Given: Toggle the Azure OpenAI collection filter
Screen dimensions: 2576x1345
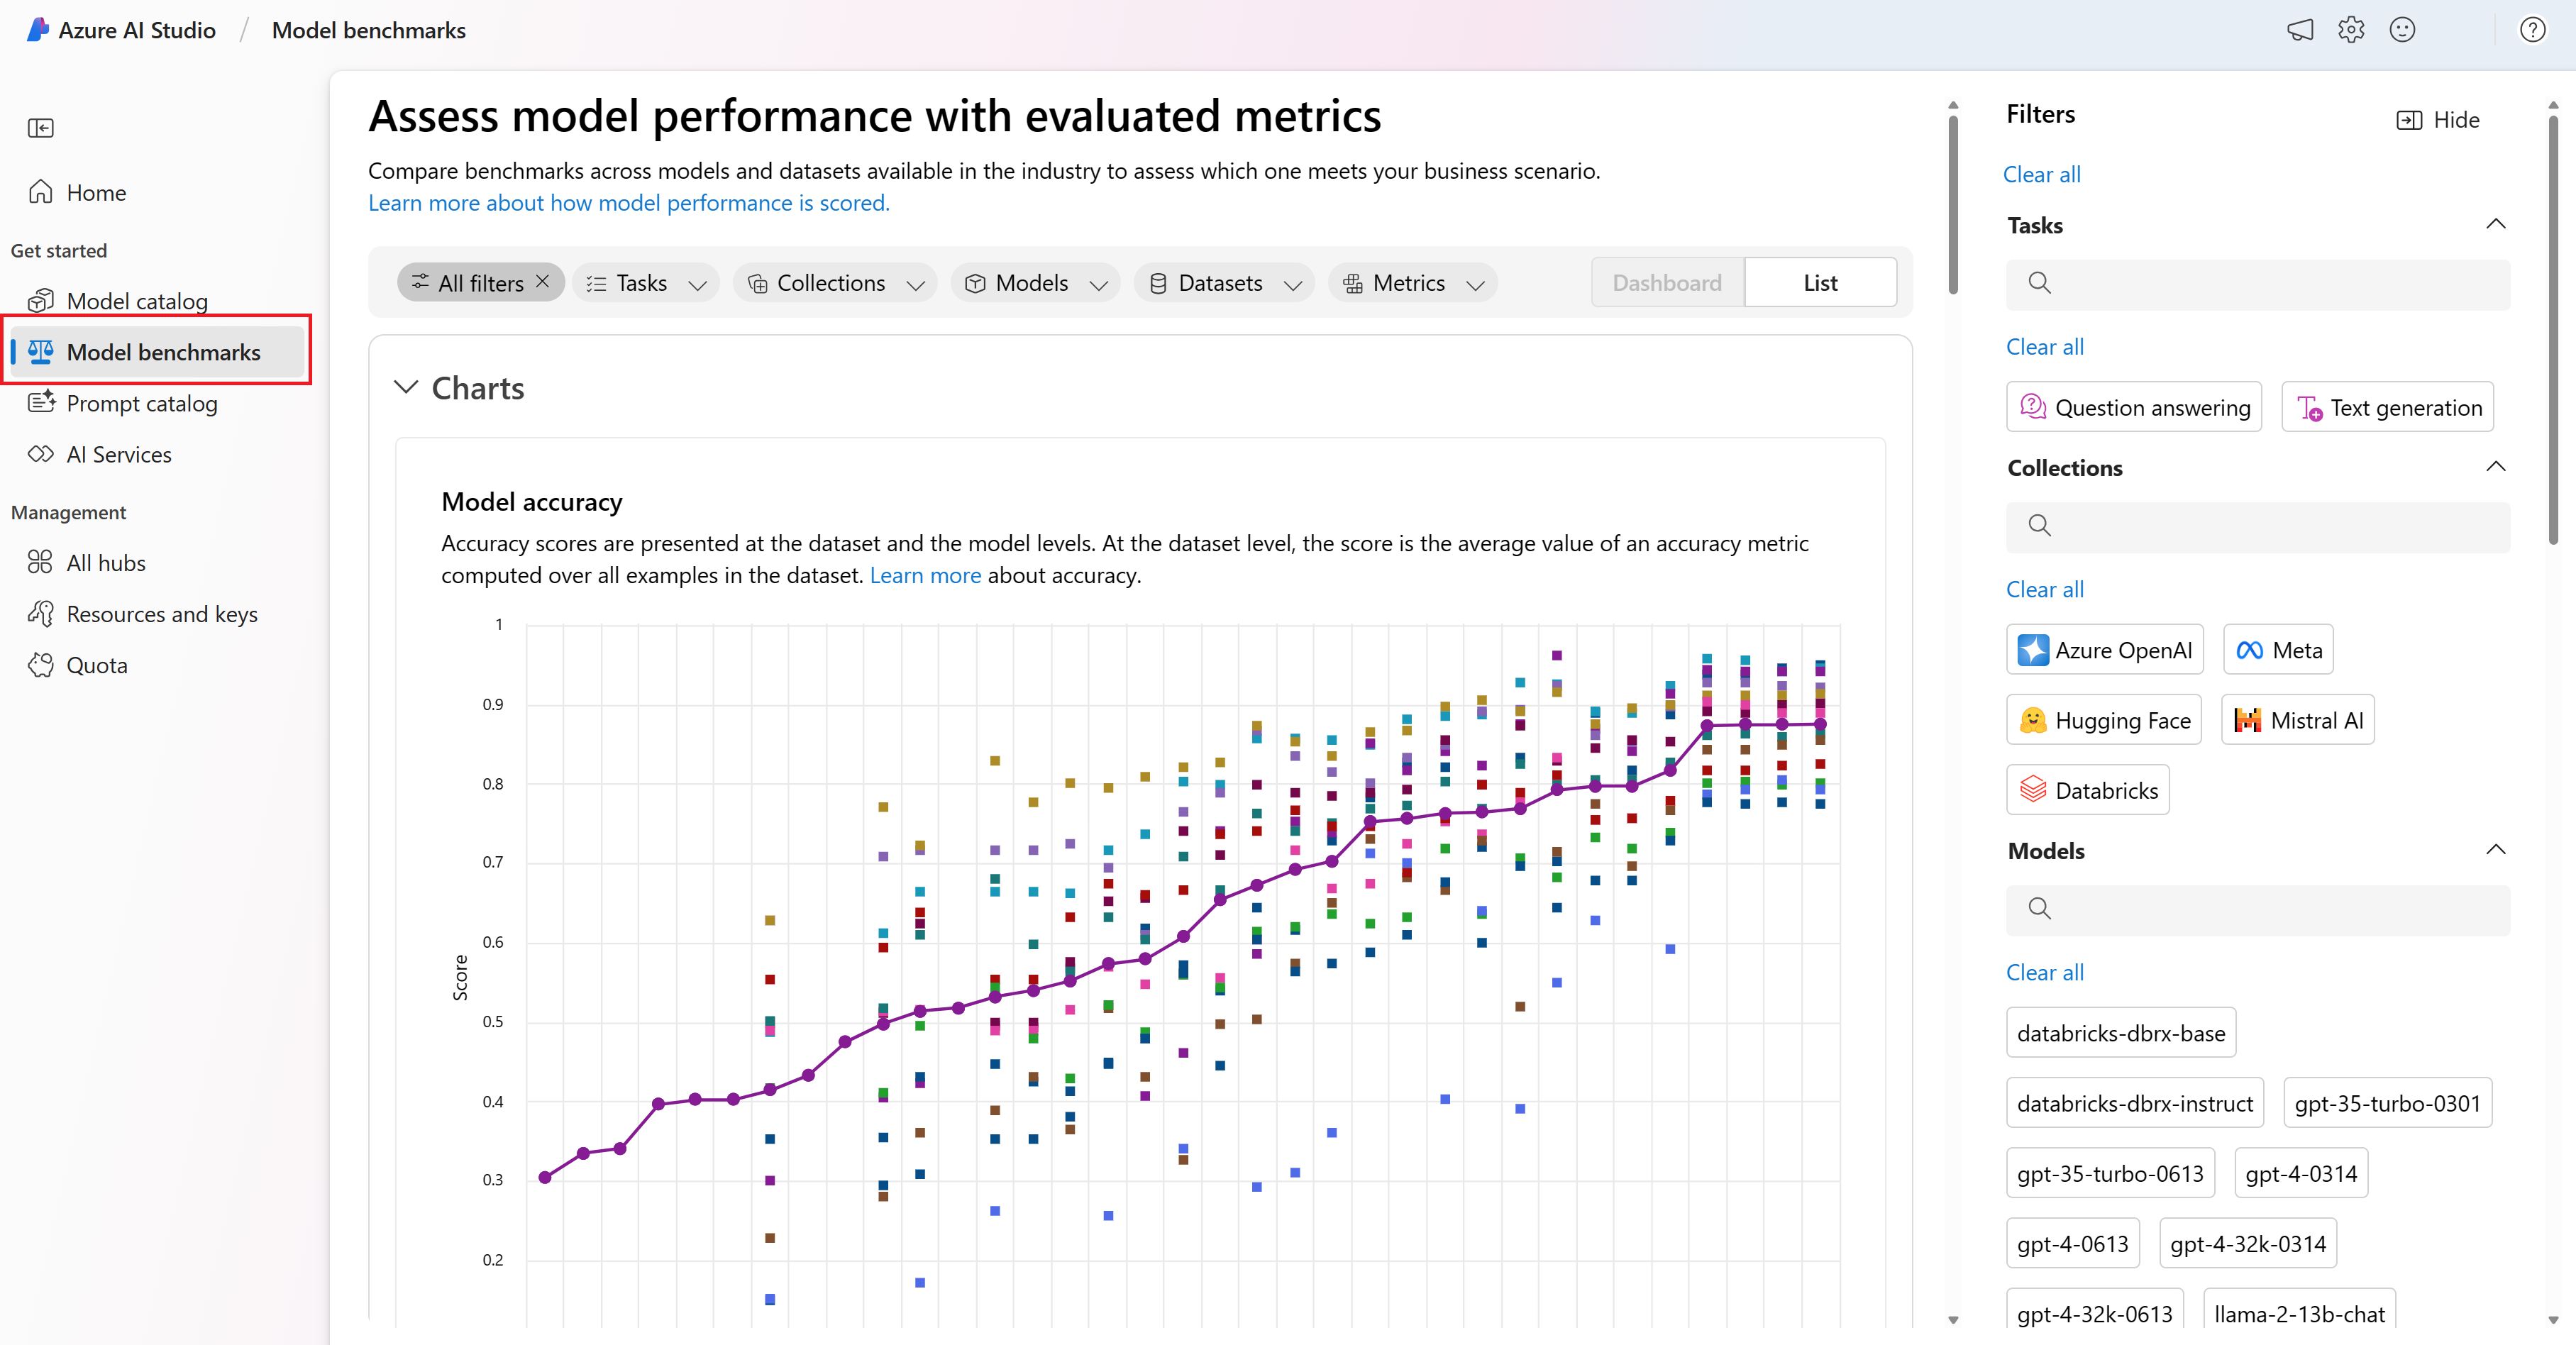Looking at the screenshot, I should tap(2104, 650).
